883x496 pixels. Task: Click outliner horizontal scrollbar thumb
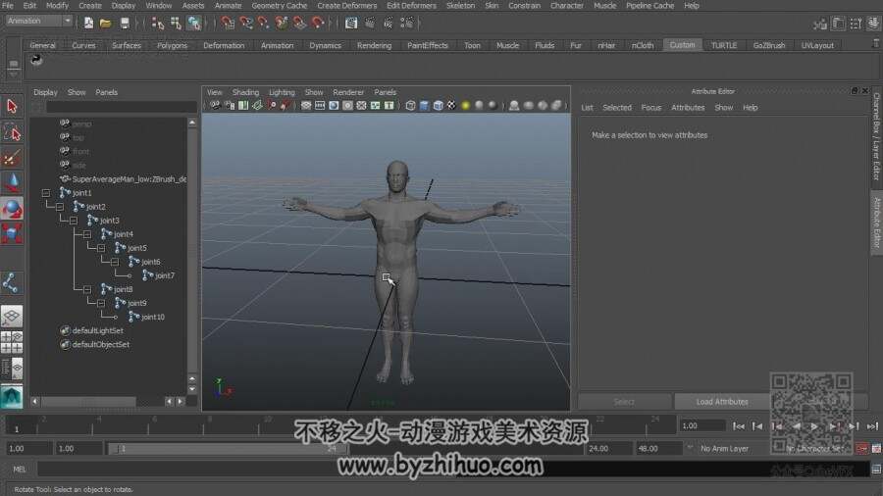88,402
